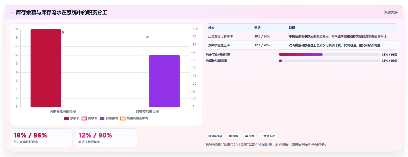This screenshot has height=157, width=408.
Task: Click the 数据校验覆盖率 caption in data card
Action: 89,142
